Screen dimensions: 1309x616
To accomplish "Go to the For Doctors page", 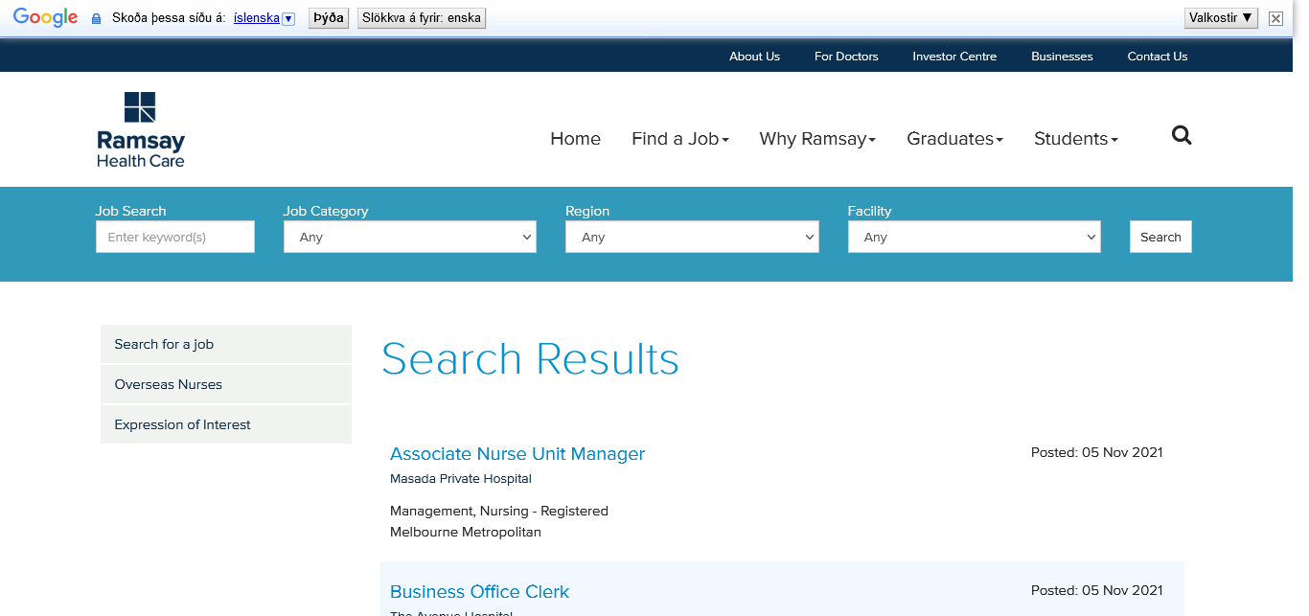I will coord(845,57).
